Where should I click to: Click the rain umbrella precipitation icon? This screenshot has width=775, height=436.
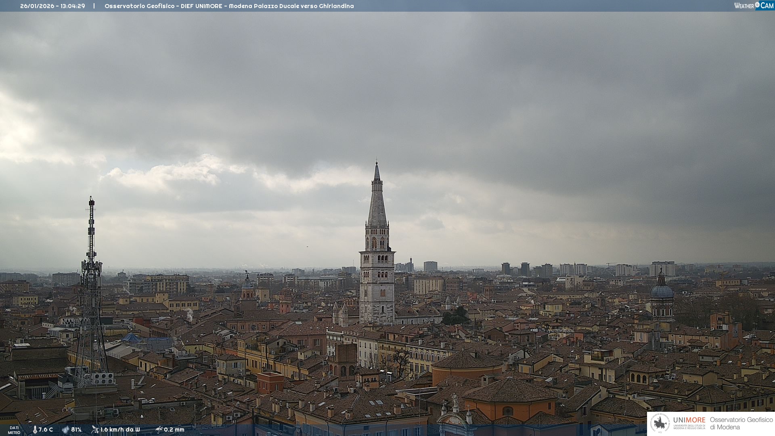tap(159, 430)
